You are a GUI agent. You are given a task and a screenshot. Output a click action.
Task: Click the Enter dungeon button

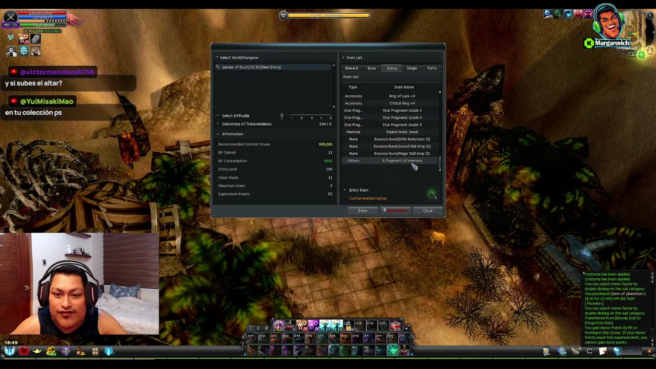[x=363, y=211]
